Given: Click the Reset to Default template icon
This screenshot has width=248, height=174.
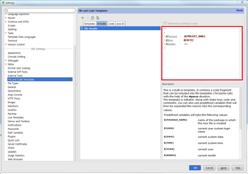Looking at the screenshot, I should tap(98, 18).
